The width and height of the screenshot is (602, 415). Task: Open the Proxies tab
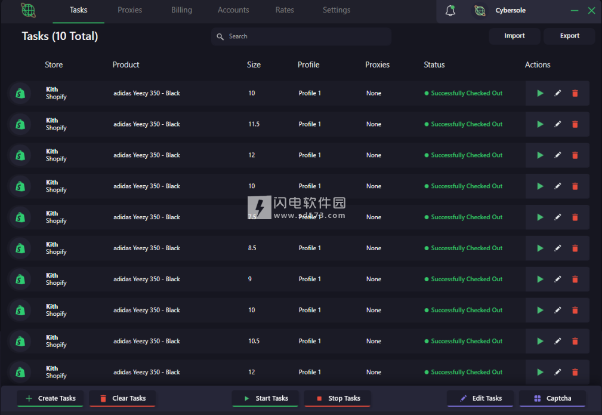[130, 10]
